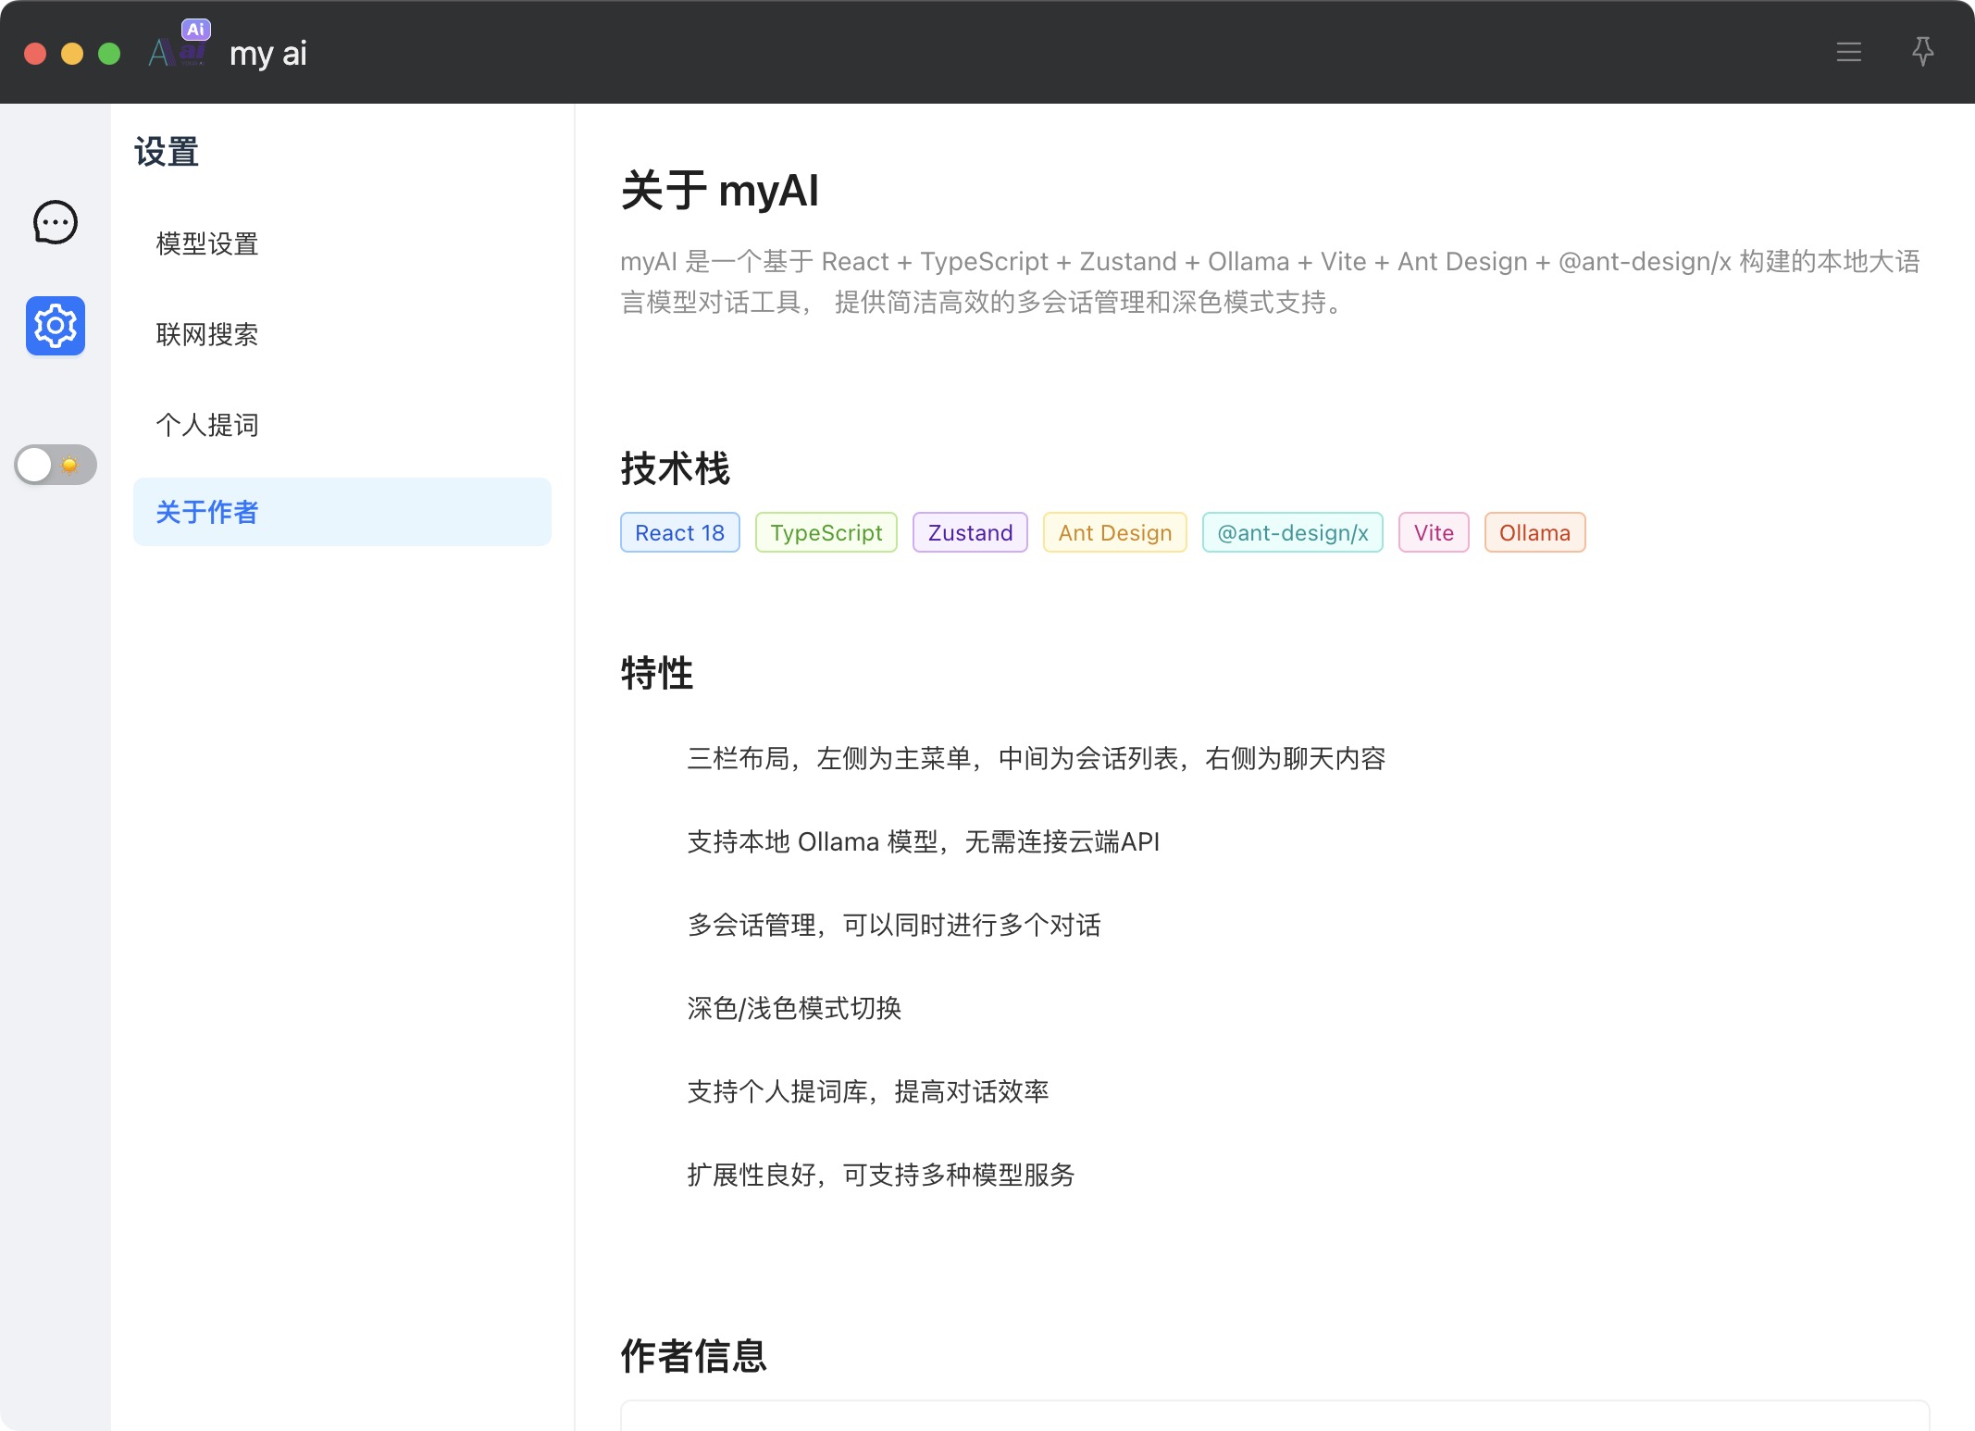The height and width of the screenshot is (1431, 1975).
Task: Click the 作者信息 heading
Action: coord(693,1356)
